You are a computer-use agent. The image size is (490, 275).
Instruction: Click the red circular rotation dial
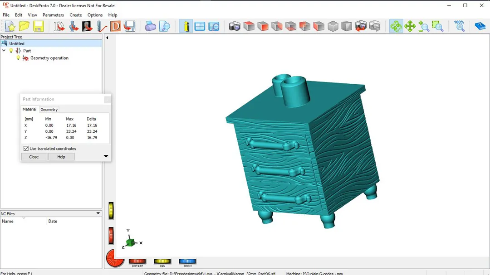pyautogui.click(x=115, y=258)
